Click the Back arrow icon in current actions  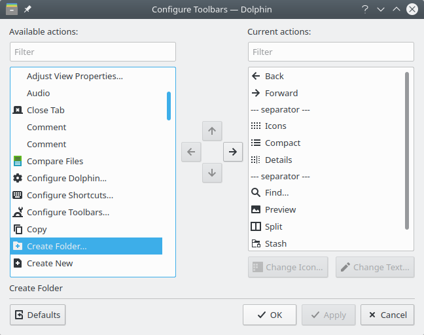coord(256,76)
